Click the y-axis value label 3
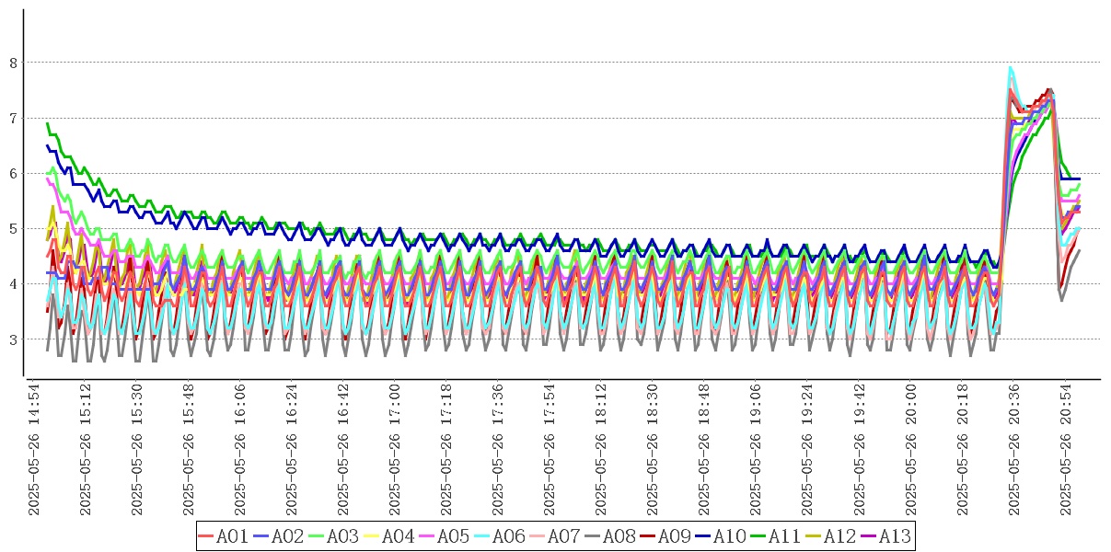 click(14, 339)
